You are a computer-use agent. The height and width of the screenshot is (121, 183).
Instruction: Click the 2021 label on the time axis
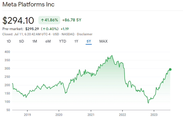91,115
